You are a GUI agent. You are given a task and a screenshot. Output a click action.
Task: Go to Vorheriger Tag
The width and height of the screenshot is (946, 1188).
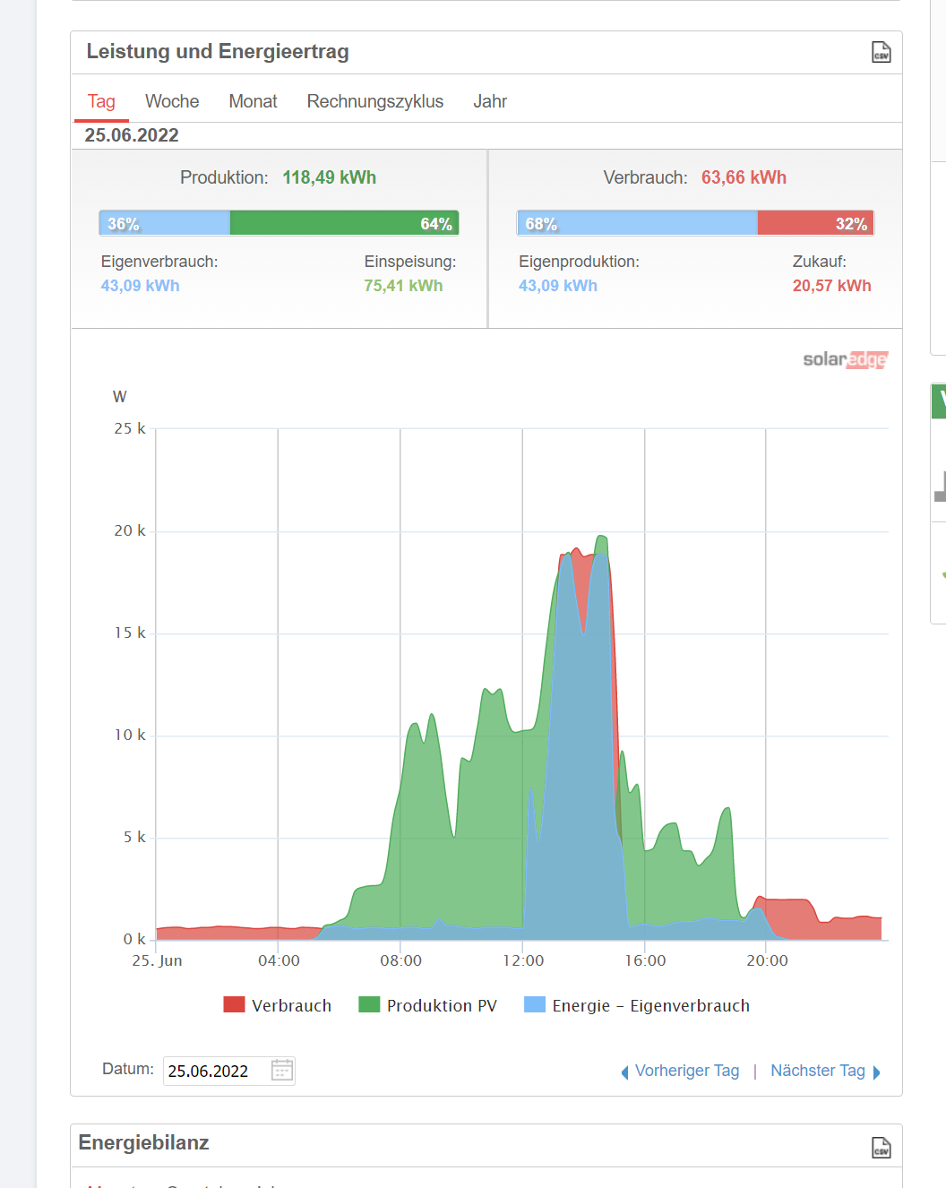pyautogui.click(x=686, y=1071)
